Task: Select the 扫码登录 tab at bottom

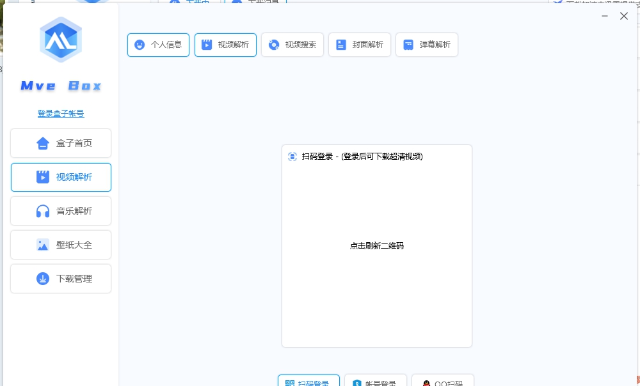Action: [x=309, y=381]
